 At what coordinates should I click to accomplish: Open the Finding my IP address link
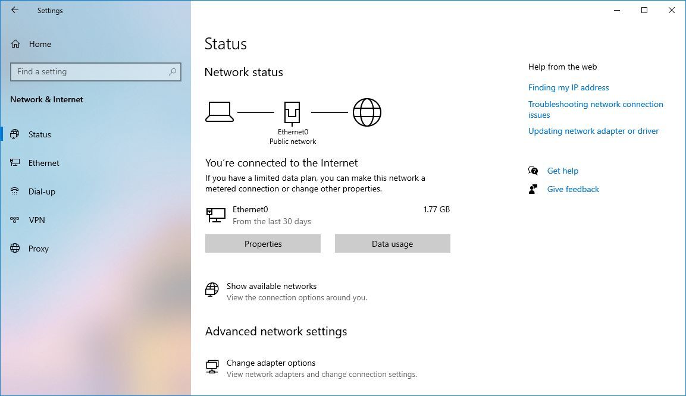pos(568,87)
